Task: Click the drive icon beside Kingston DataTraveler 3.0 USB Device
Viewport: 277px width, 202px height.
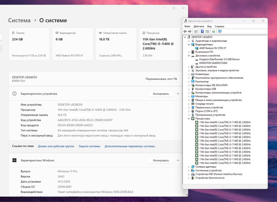Action: click(x=197, y=59)
